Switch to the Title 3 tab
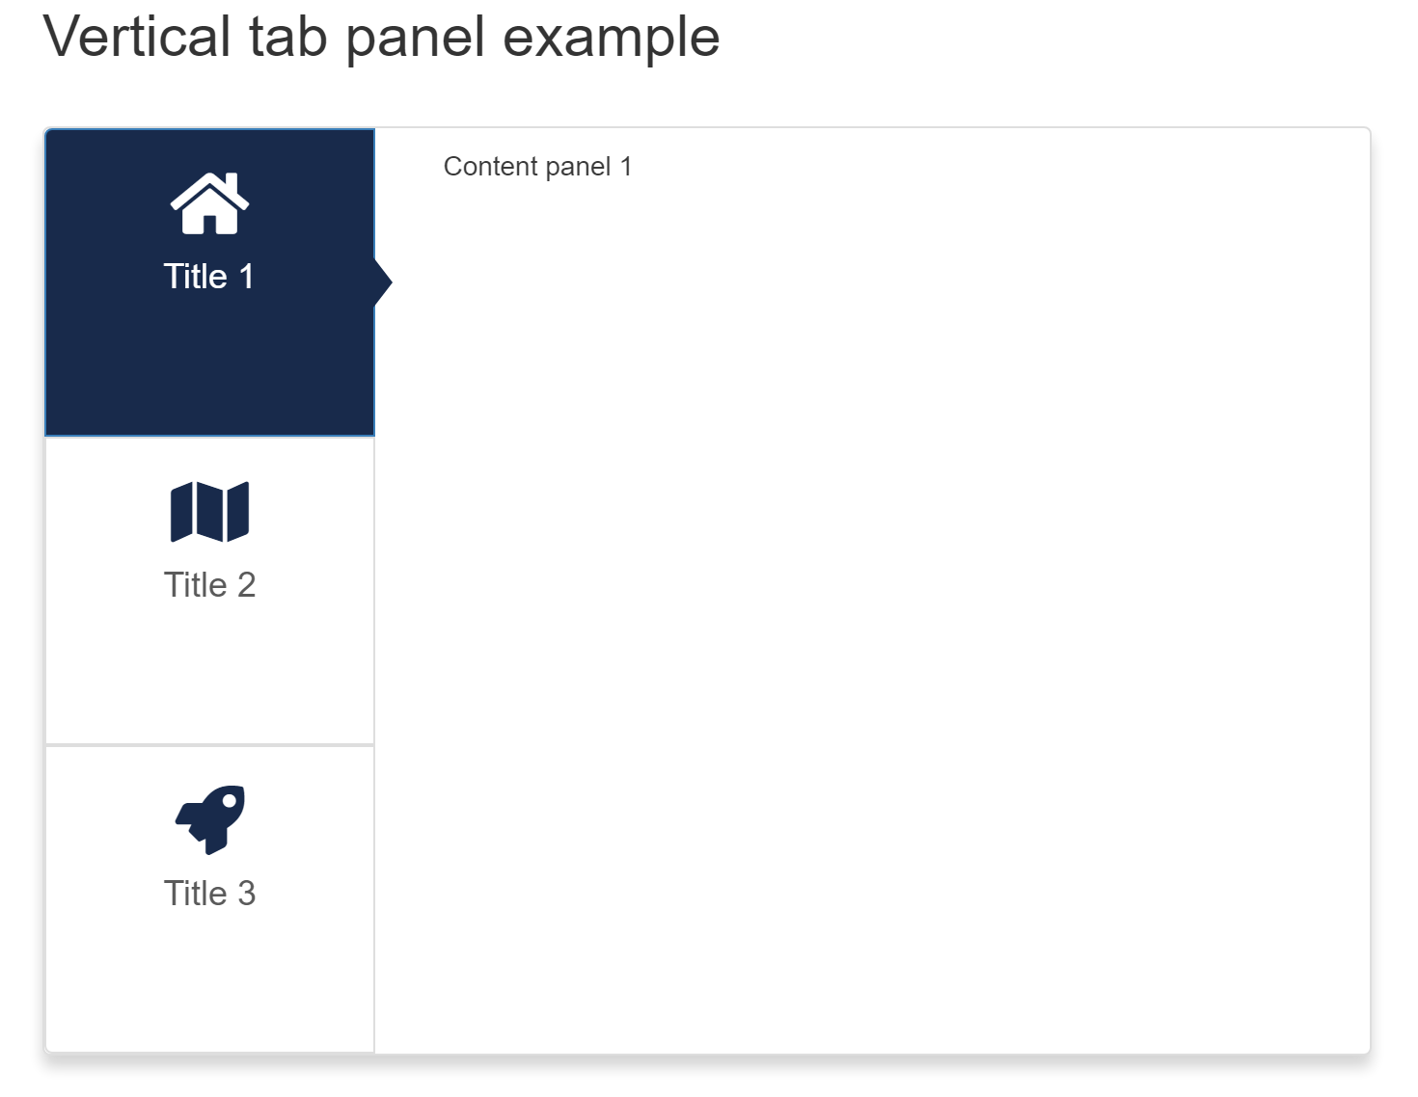Image resolution: width=1418 pixels, height=1097 pixels. pyautogui.click(x=209, y=896)
